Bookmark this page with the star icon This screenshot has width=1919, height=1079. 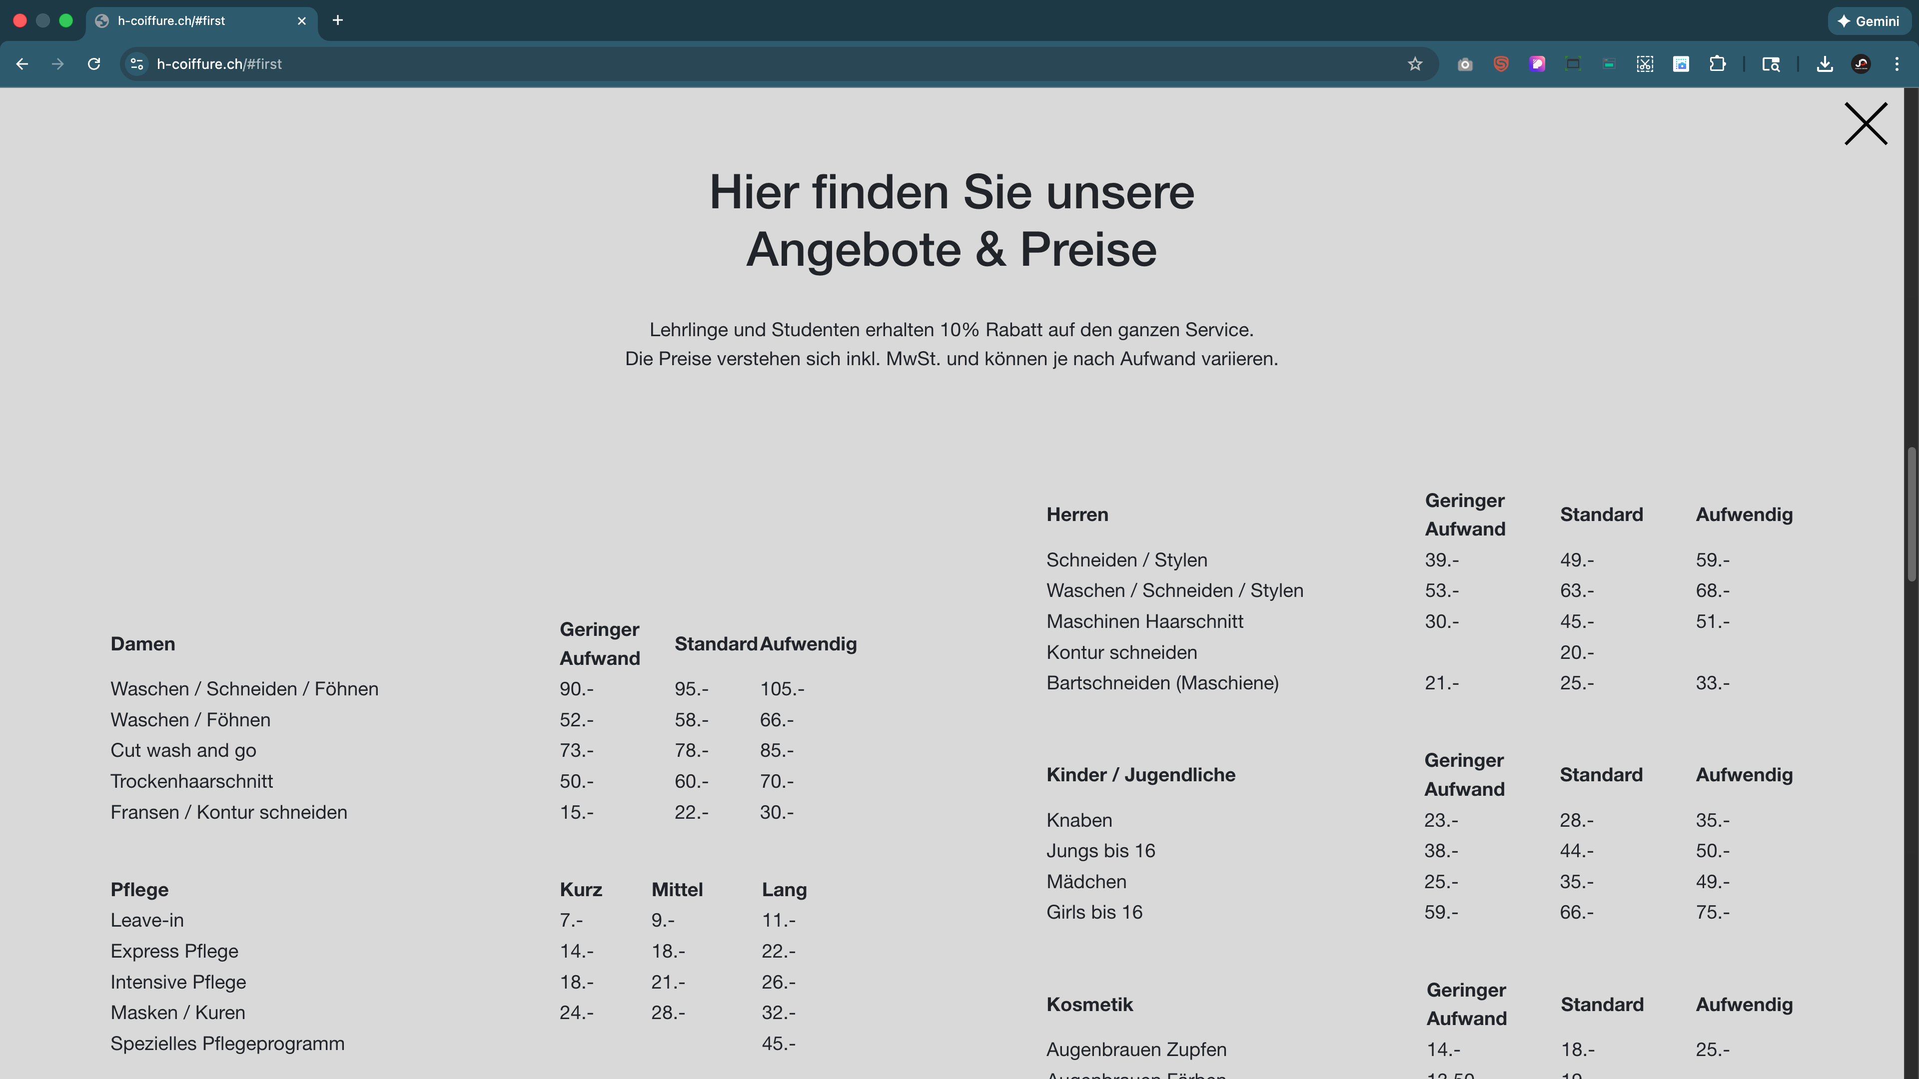pos(1415,64)
